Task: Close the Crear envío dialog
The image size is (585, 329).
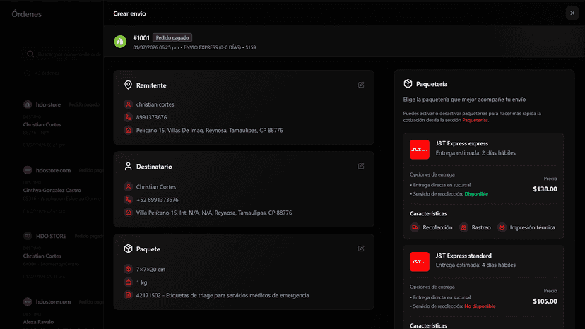Action: point(572,13)
